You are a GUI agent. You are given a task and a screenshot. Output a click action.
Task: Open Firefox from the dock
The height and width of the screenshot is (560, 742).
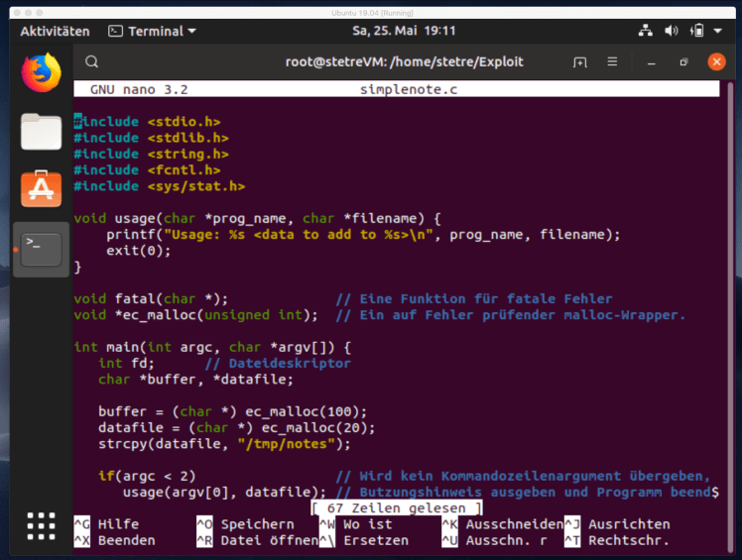41,71
